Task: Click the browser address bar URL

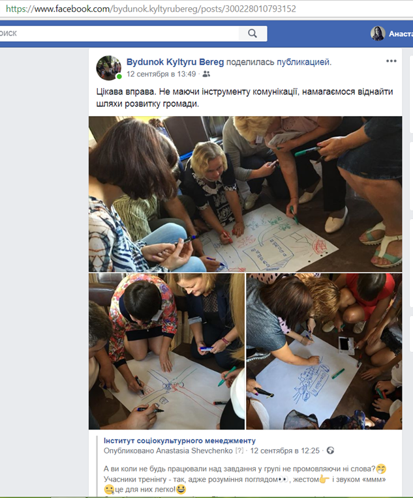Action: (151, 9)
